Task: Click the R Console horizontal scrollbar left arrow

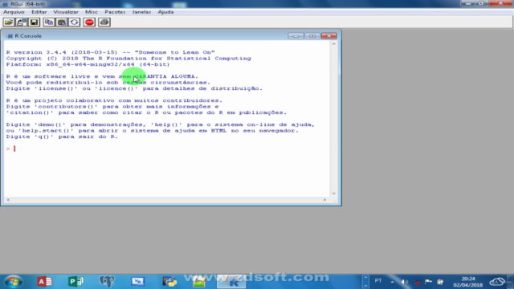Action: coord(8,200)
